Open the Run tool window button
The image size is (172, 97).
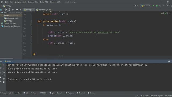point(18,93)
